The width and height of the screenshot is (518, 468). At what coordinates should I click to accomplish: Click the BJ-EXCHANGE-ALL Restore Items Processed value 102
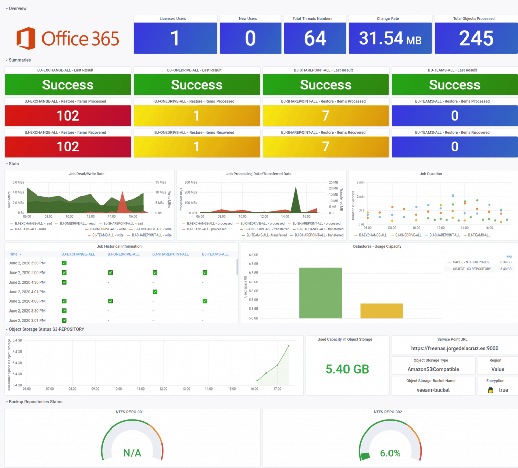[x=68, y=116]
